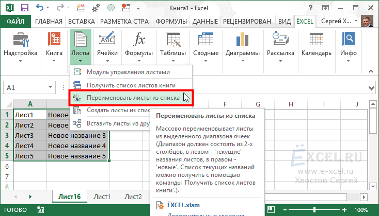Click the macro recording status bar icon

(41, 210)
